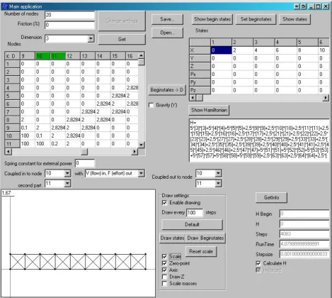The height and width of the screenshot is (298, 332).
Task: Toggle the Axis checkbox
Action: tap(164, 270)
